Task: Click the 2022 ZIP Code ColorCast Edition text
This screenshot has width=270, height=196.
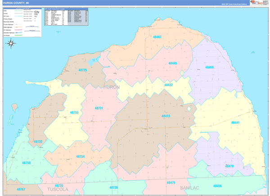Action: 235,4
